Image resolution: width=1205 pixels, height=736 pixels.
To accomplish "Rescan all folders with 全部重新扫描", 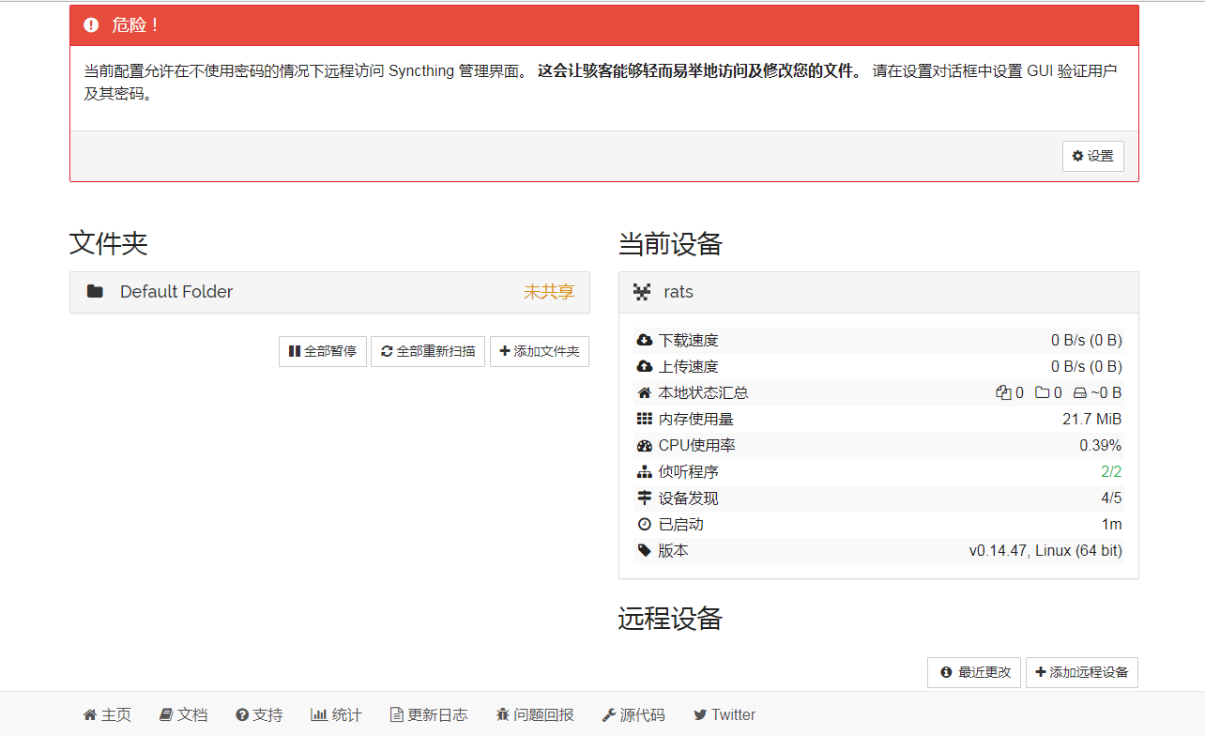I will (x=428, y=351).
